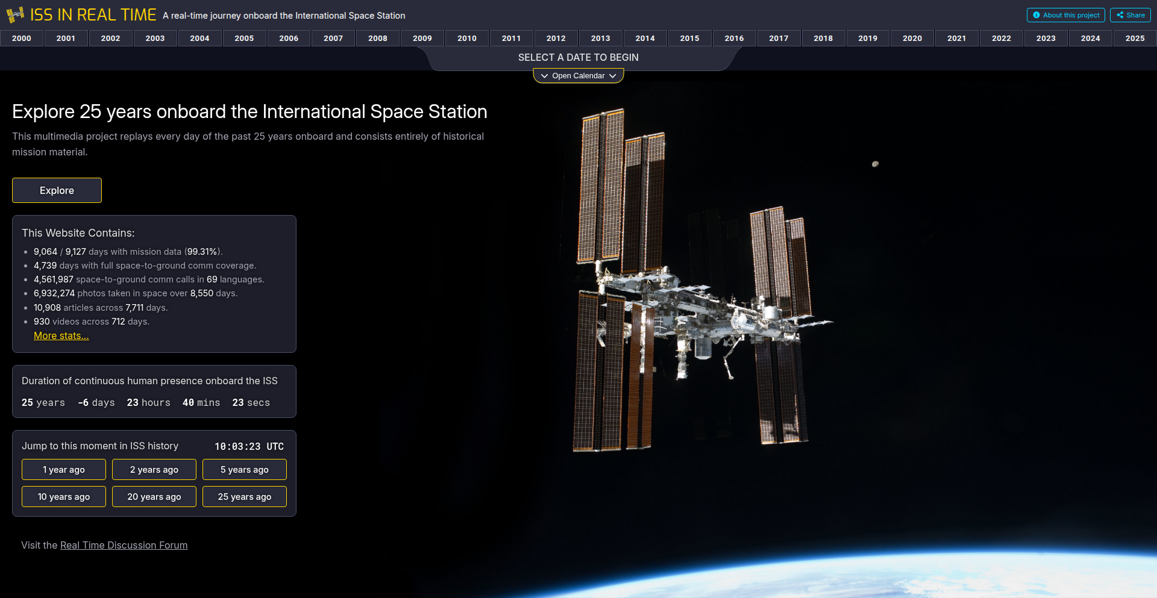Click the 9,064 days with mission data stat

pos(128,252)
